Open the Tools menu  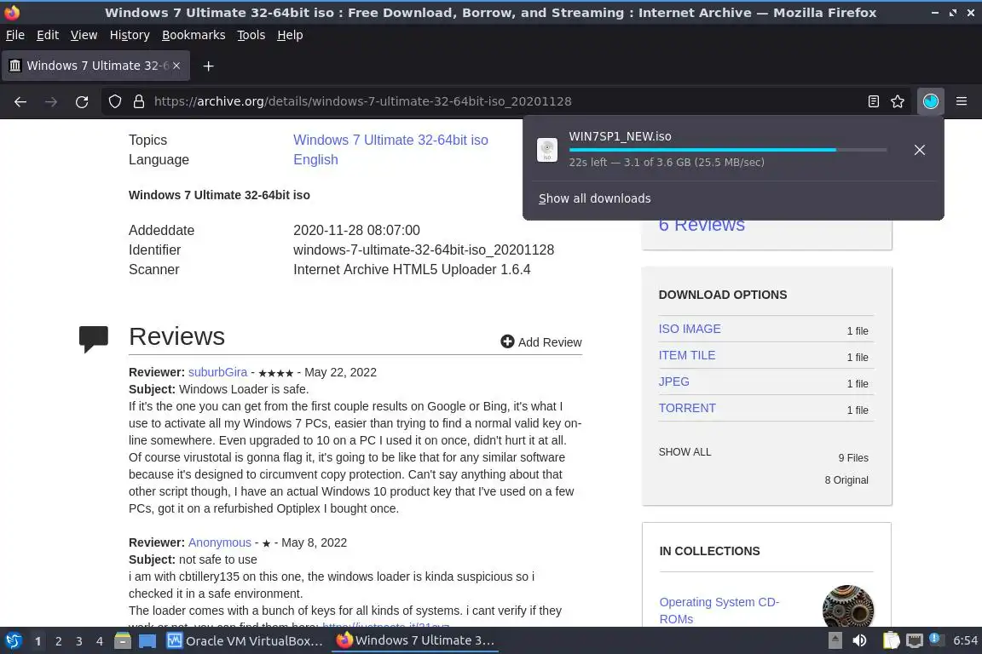click(251, 35)
